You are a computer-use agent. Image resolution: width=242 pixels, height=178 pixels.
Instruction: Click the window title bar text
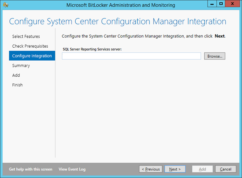tap(120, 5)
